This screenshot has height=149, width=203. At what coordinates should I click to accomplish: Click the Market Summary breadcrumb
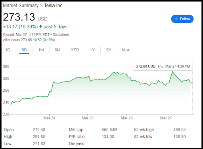click(21, 6)
